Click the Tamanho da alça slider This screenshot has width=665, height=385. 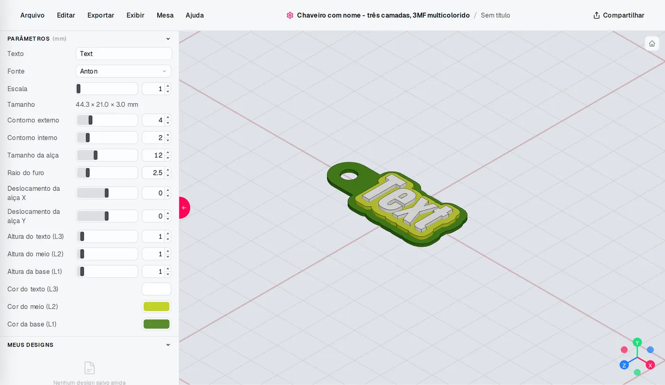click(x=107, y=155)
